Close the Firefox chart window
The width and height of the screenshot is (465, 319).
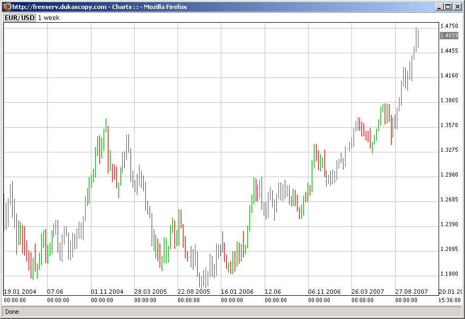[x=458, y=7]
